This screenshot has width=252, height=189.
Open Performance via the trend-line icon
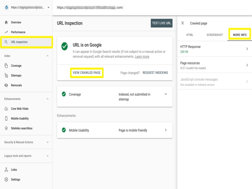coord(6,32)
